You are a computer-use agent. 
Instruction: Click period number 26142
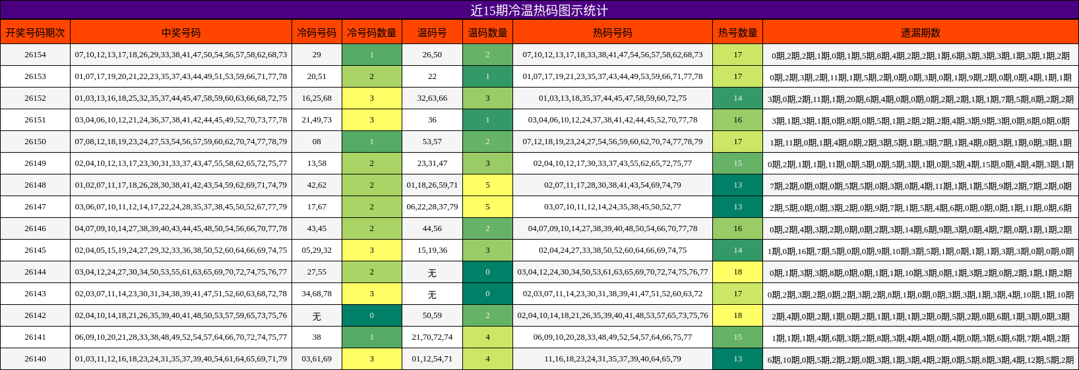[x=36, y=315]
